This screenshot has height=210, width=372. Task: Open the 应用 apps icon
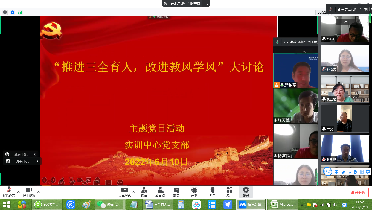point(229,192)
